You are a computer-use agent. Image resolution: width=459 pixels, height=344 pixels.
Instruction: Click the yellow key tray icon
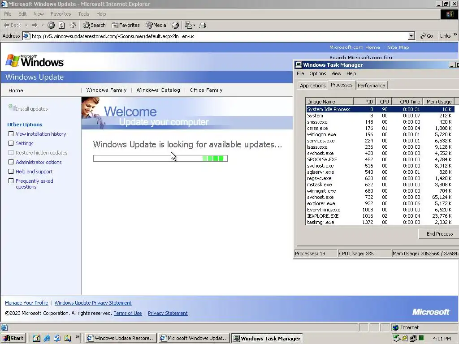coord(405,338)
